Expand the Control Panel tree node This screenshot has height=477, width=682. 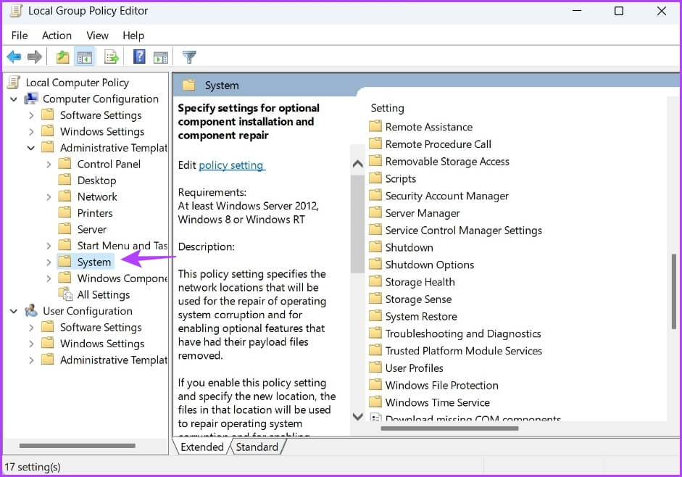click(49, 164)
